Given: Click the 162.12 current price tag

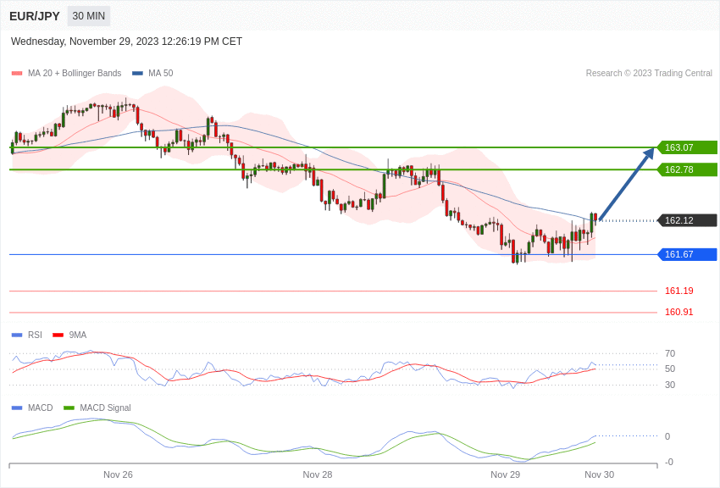Looking at the screenshot, I should (688, 220).
